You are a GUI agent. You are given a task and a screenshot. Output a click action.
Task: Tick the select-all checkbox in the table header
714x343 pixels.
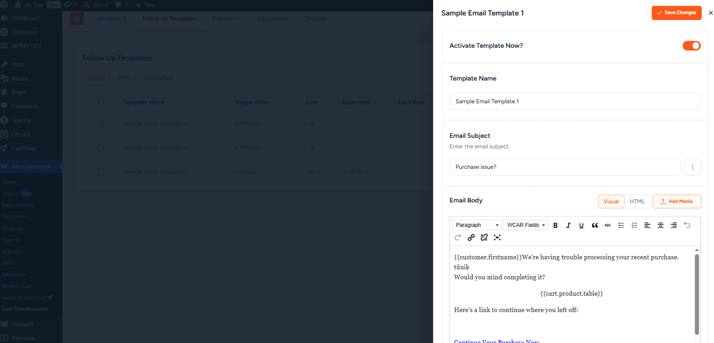pyautogui.click(x=101, y=102)
